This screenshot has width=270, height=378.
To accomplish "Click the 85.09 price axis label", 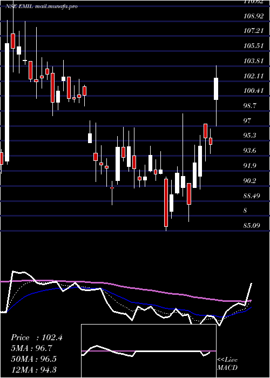I will (x=252, y=226).
